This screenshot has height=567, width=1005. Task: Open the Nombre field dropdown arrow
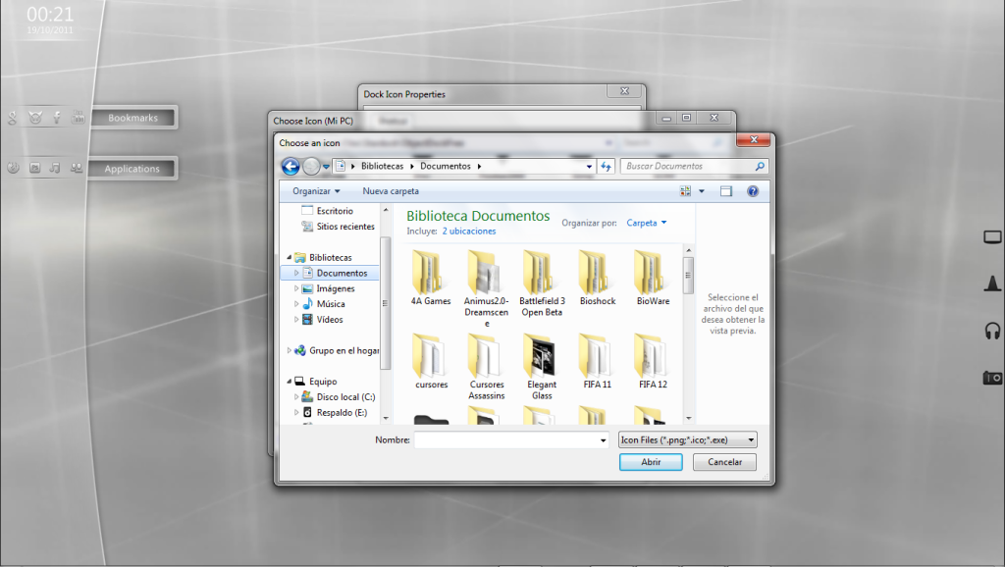pos(603,440)
